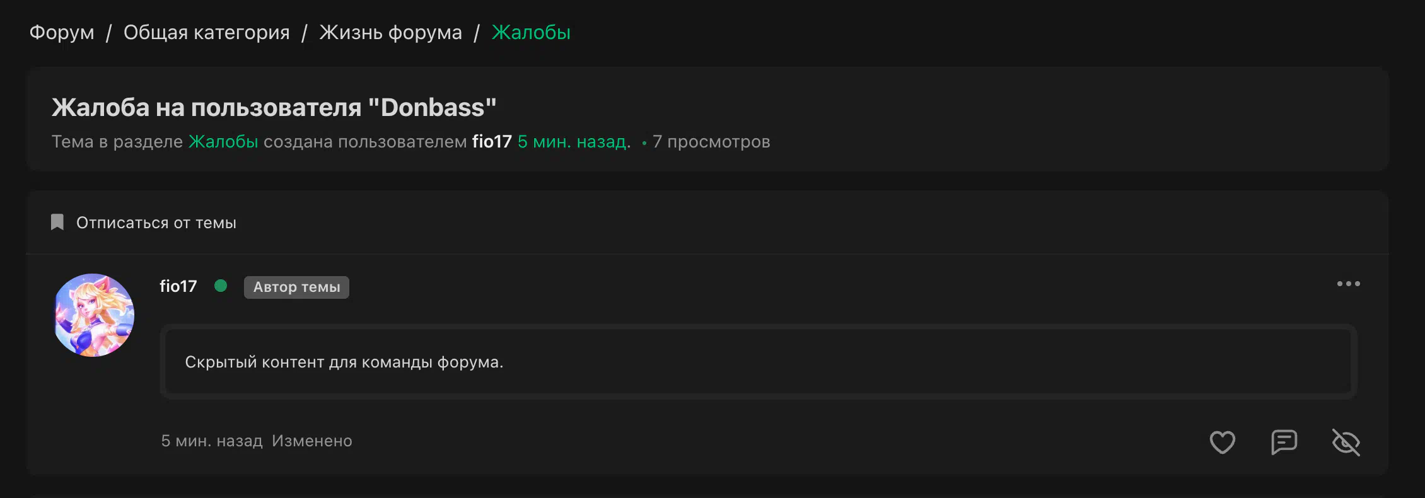The width and height of the screenshot is (1425, 498).
Task: Go to Форум in the breadcrumbs
Action: 62,32
